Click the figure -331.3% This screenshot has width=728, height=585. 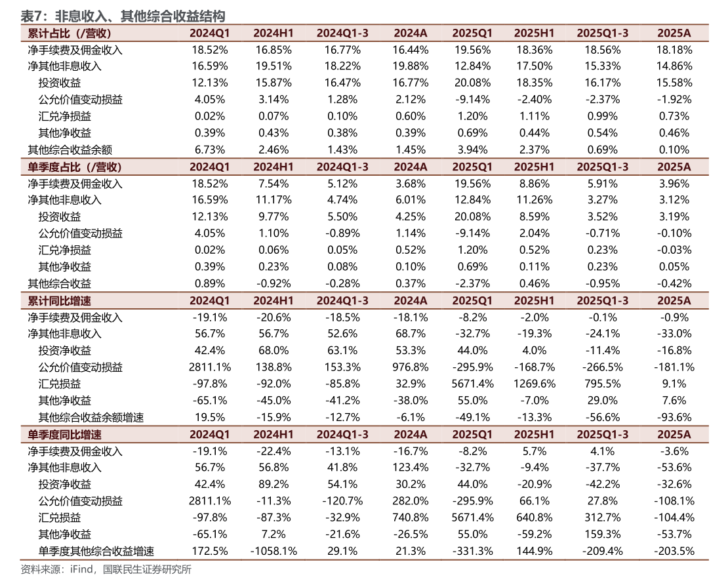point(473,551)
